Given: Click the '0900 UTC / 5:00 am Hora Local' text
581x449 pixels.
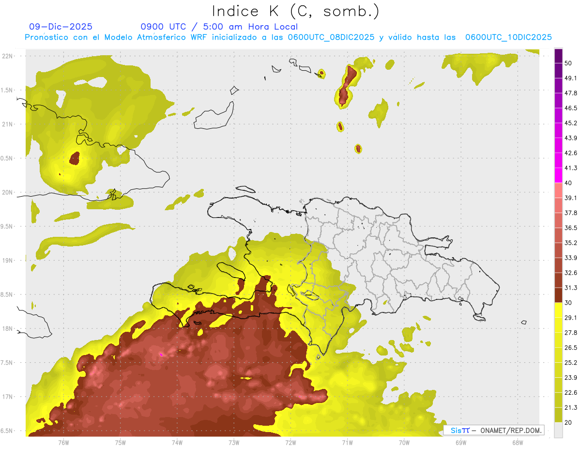Looking at the screenshot, I should (219, 27).
